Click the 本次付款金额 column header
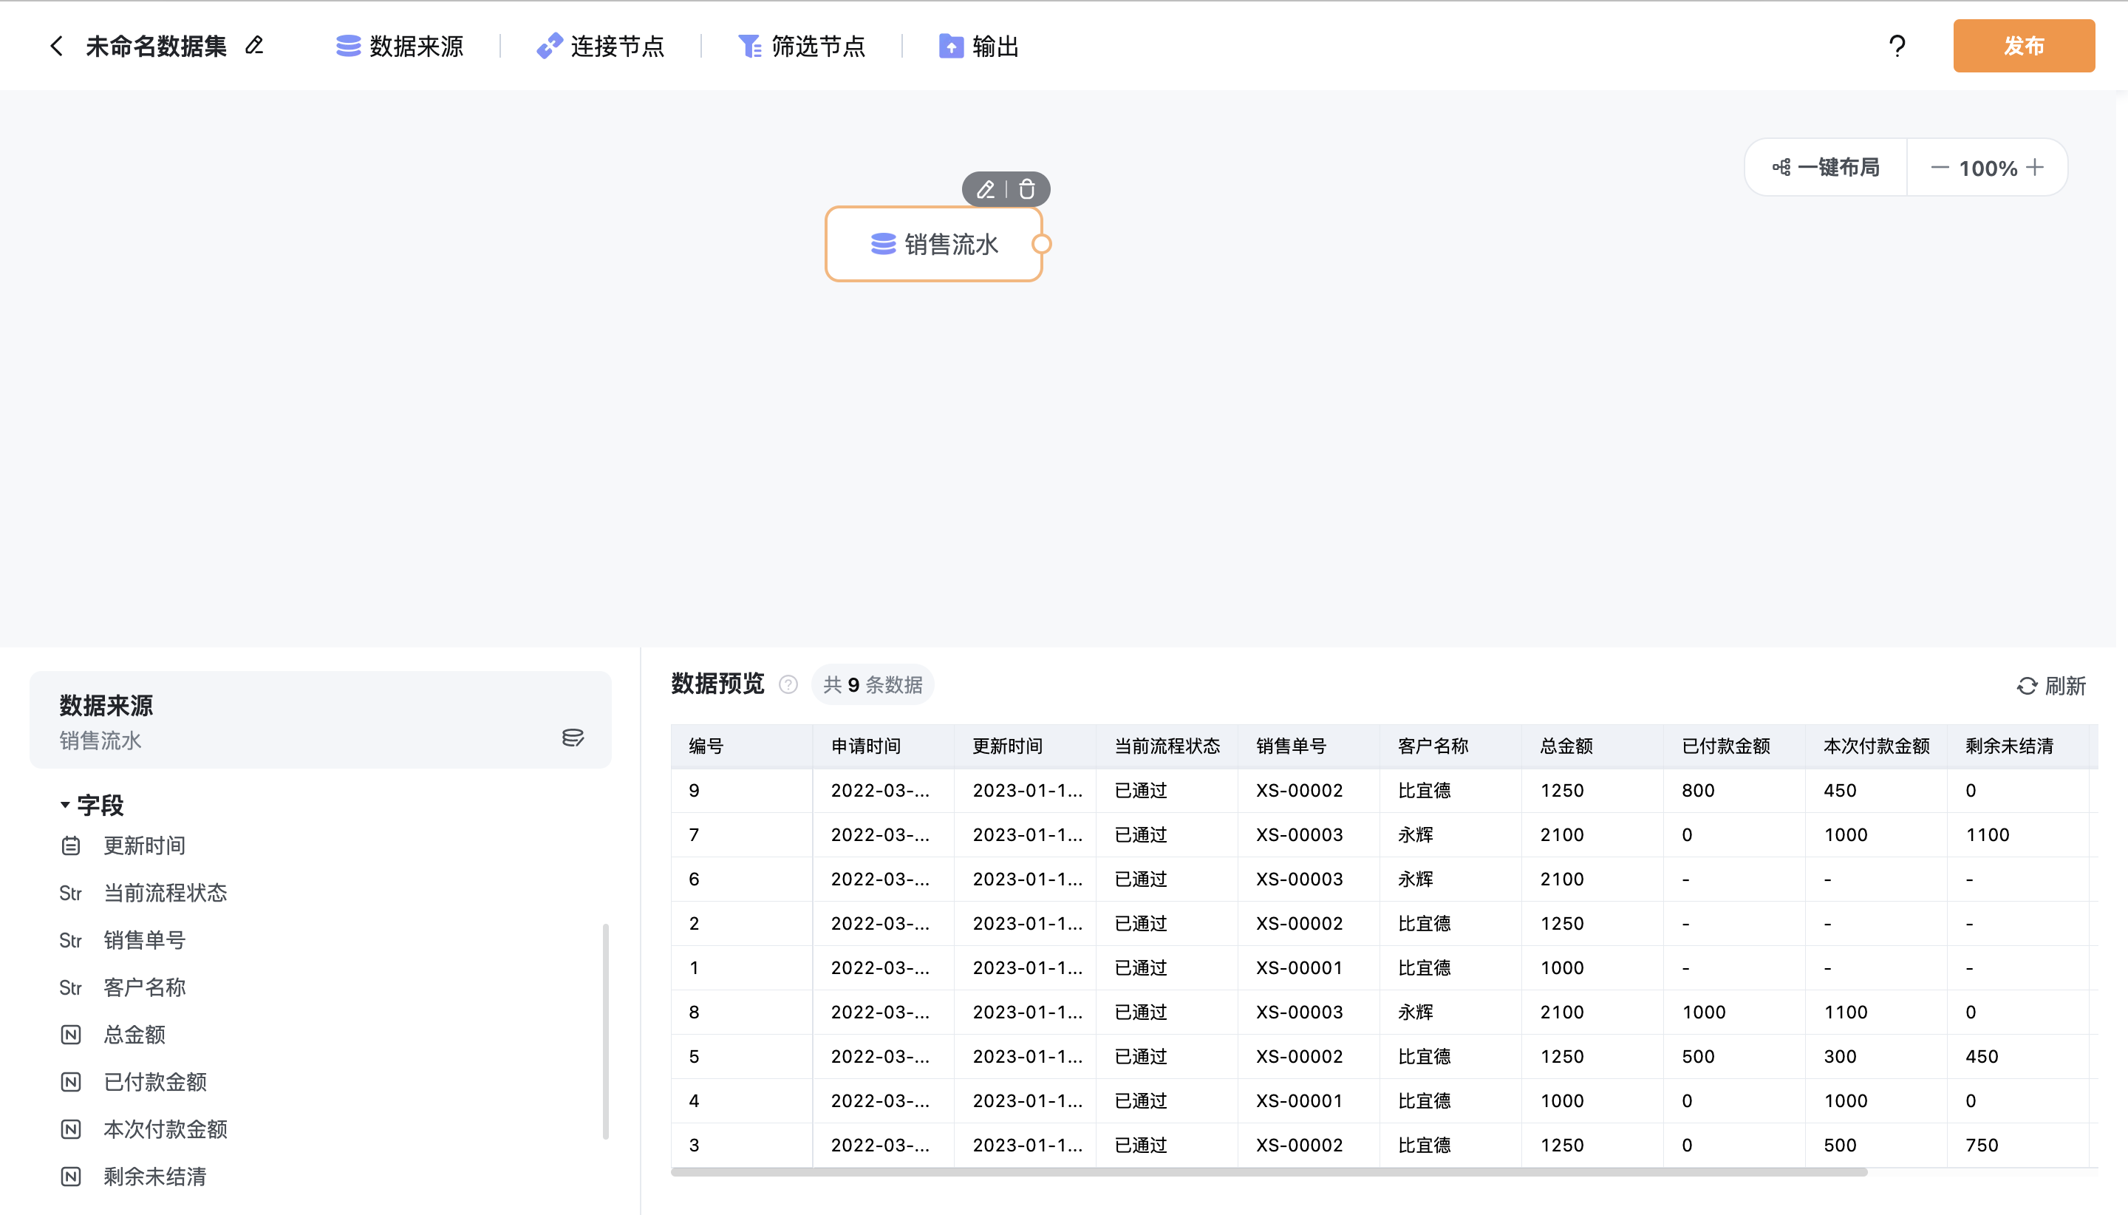 (1876, 746)
